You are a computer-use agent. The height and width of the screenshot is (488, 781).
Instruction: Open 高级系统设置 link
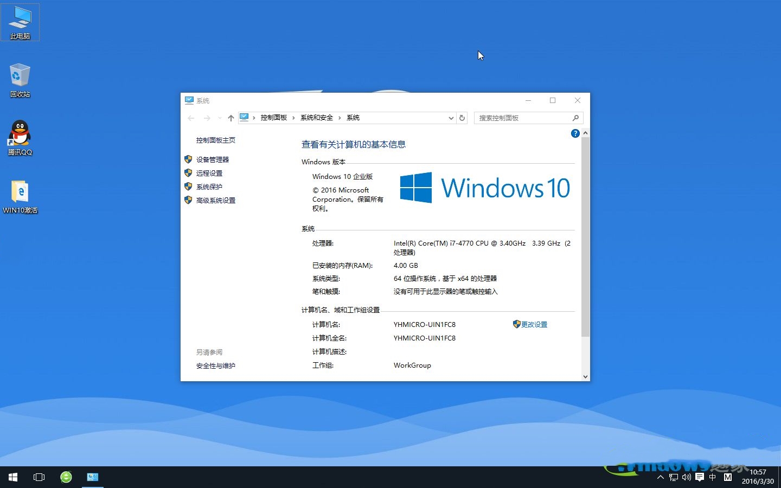pos(216,200)
